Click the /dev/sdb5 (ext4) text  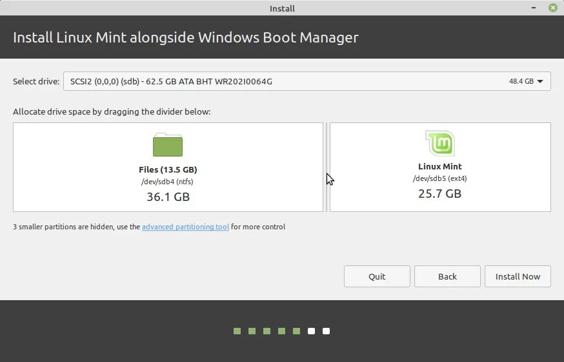(x=440, y=178)
